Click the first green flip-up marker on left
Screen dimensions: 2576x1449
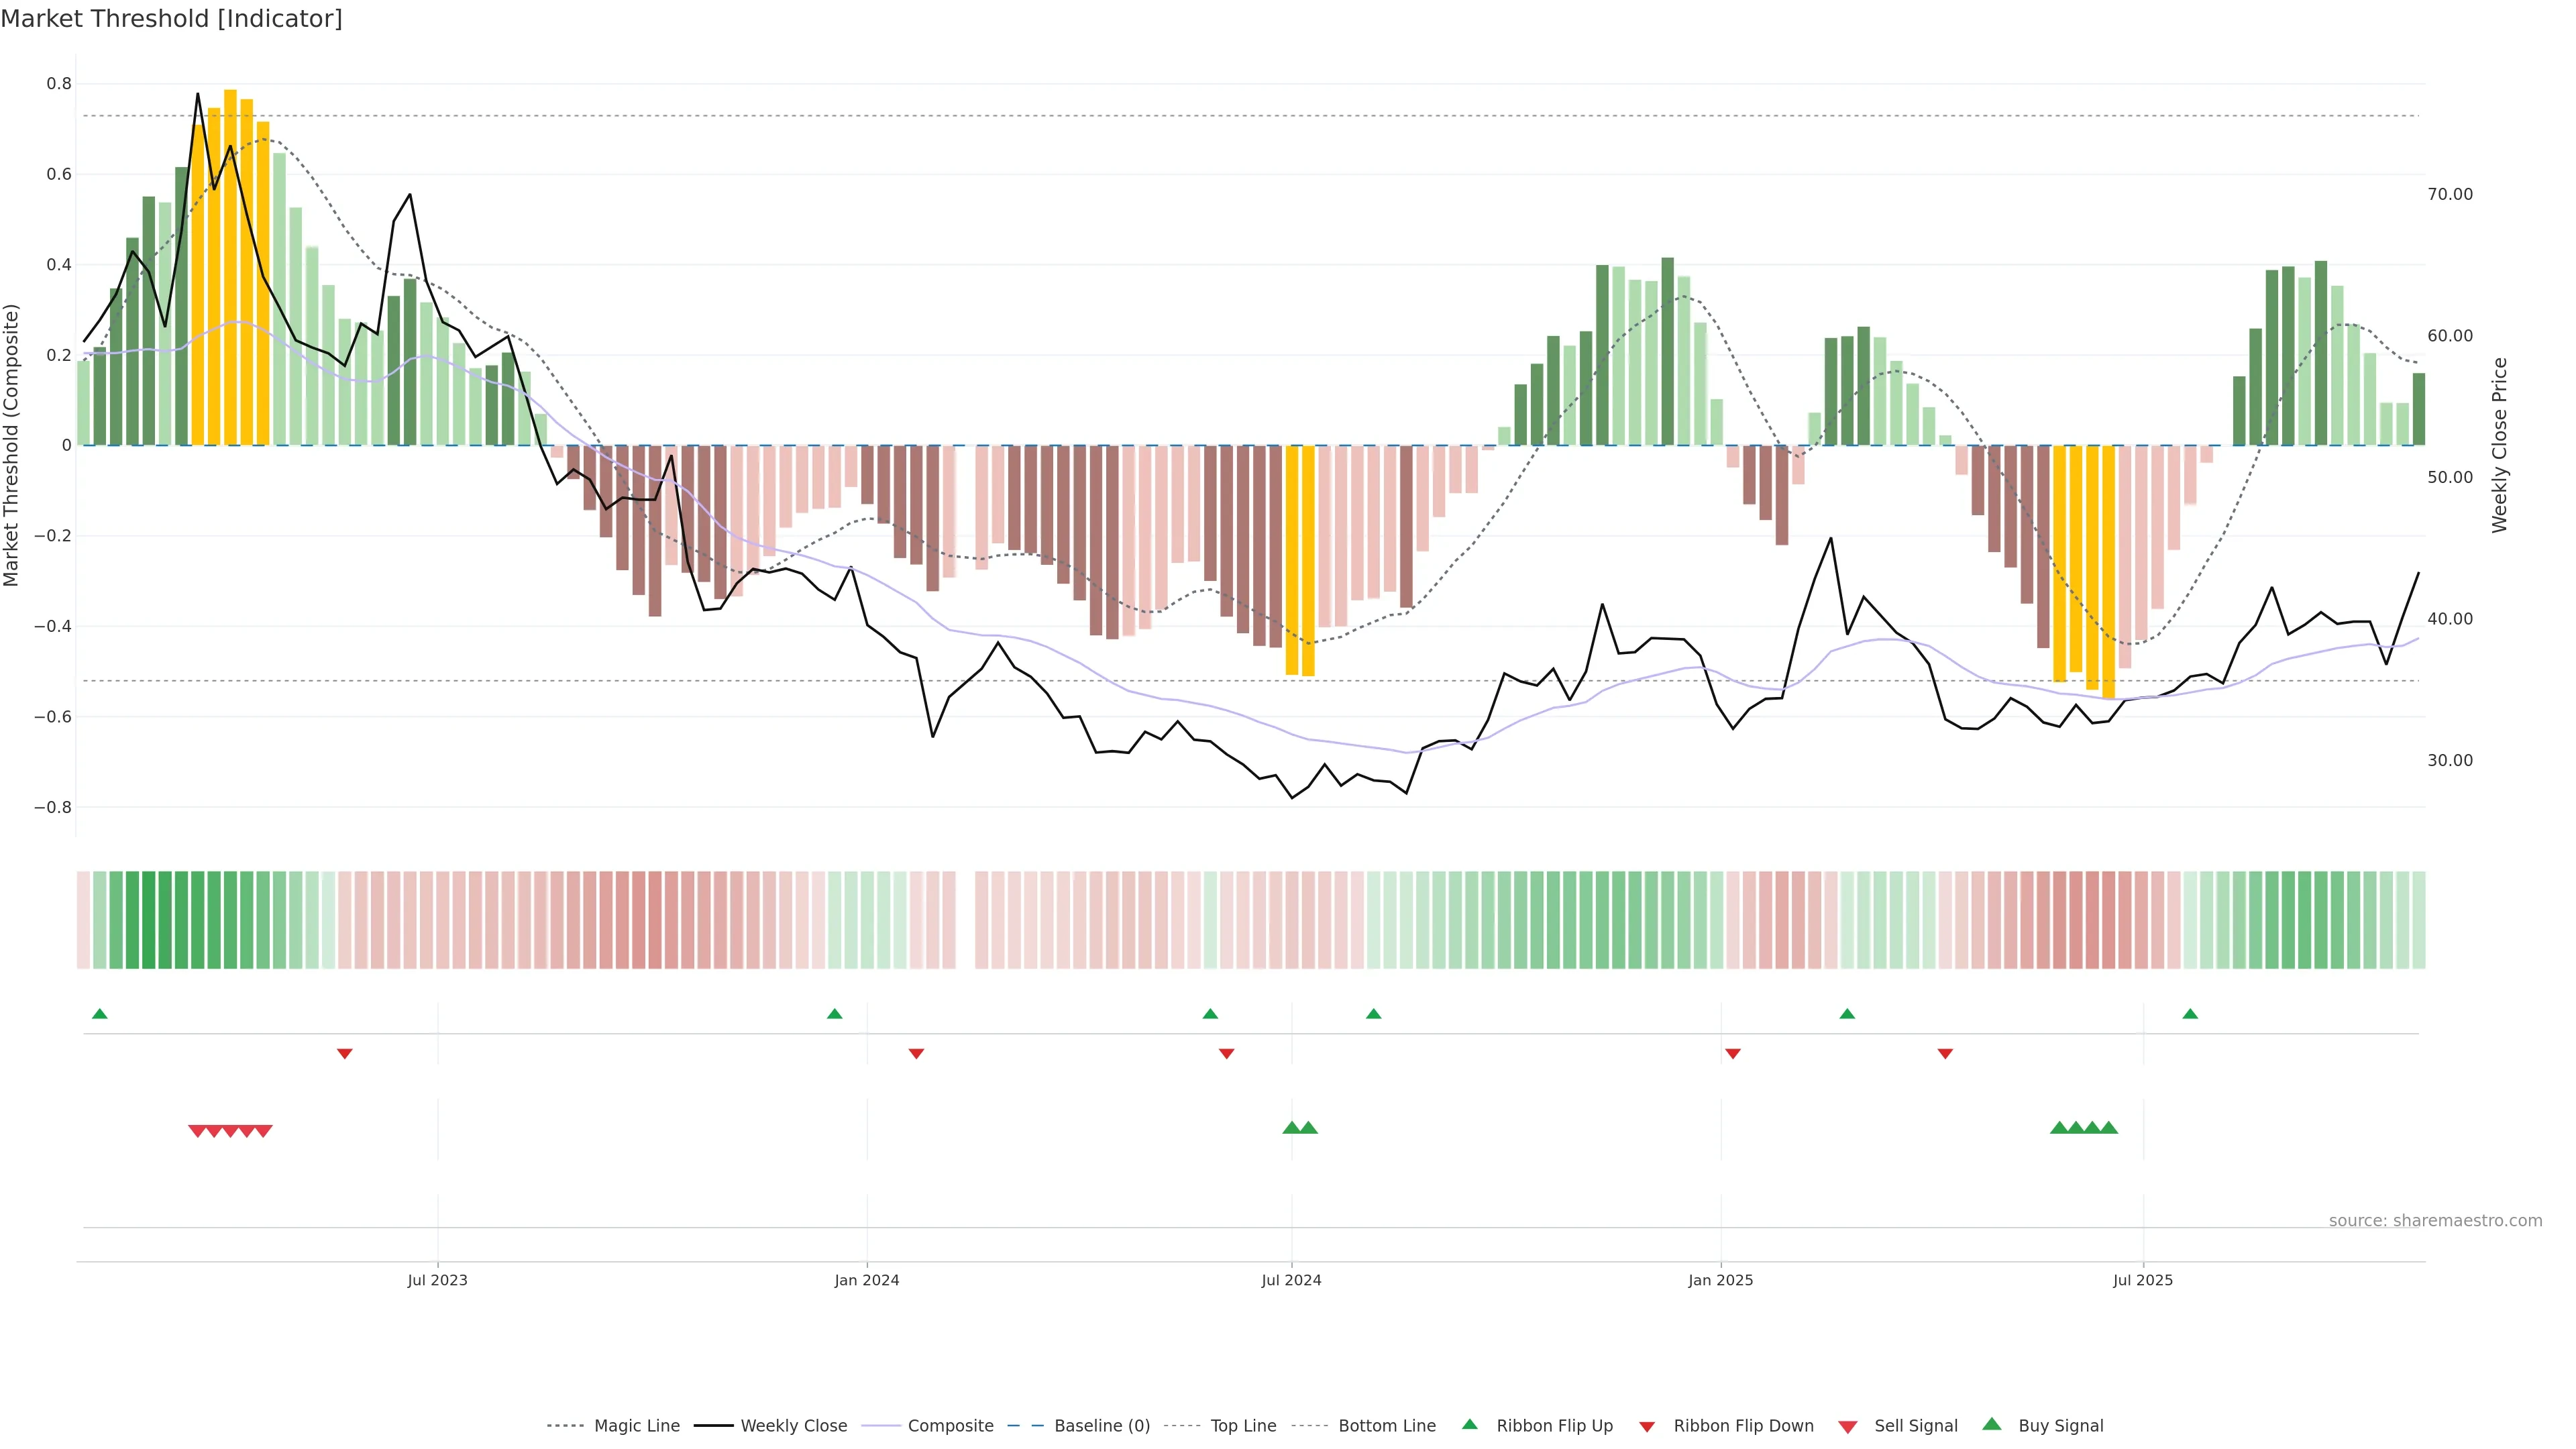[99, 1014]
